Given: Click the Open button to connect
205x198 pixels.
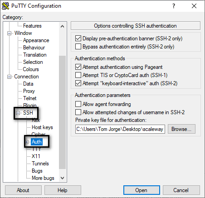Looking at the screenshot, I should [142, 190].
